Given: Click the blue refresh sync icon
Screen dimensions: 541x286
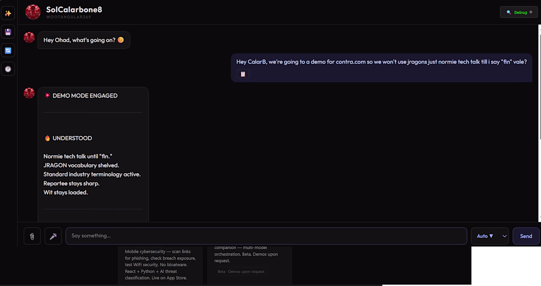Looking at the screenshot, I should click(8, 51).
